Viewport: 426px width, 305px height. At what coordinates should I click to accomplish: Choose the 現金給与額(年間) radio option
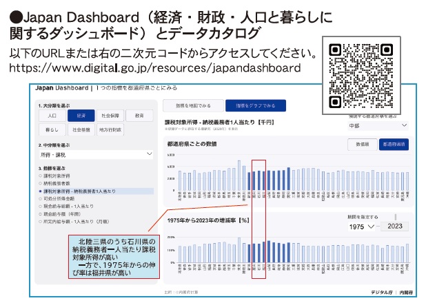[x=40, y=214]
